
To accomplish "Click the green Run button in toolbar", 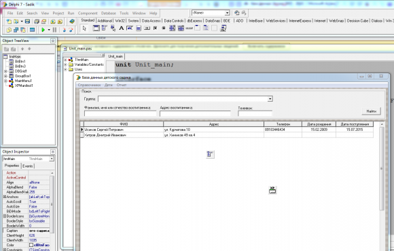I will 43,30.
